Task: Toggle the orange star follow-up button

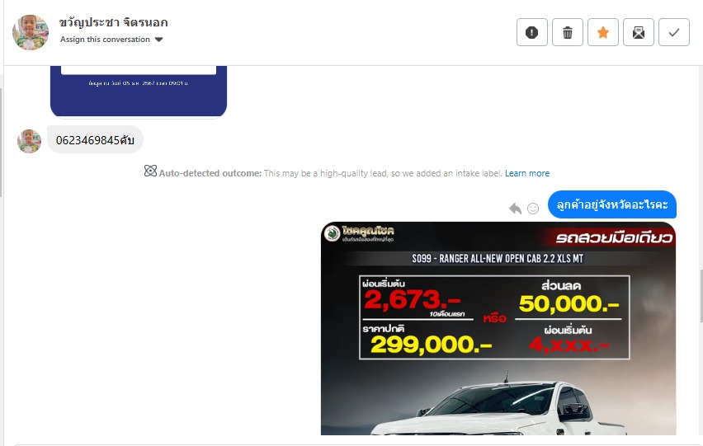Action: (x=602, y=32)
